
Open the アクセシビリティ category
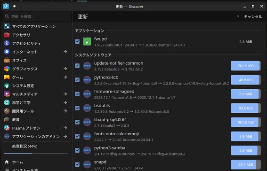36,43
